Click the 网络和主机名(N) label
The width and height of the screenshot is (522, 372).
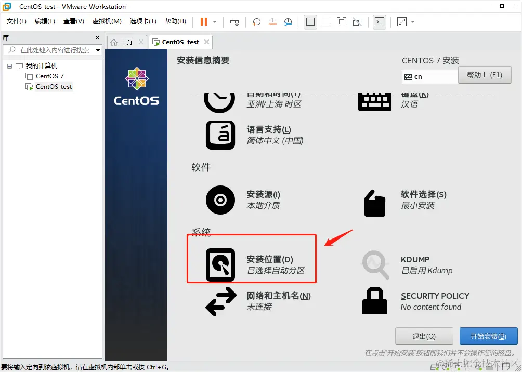279,296
